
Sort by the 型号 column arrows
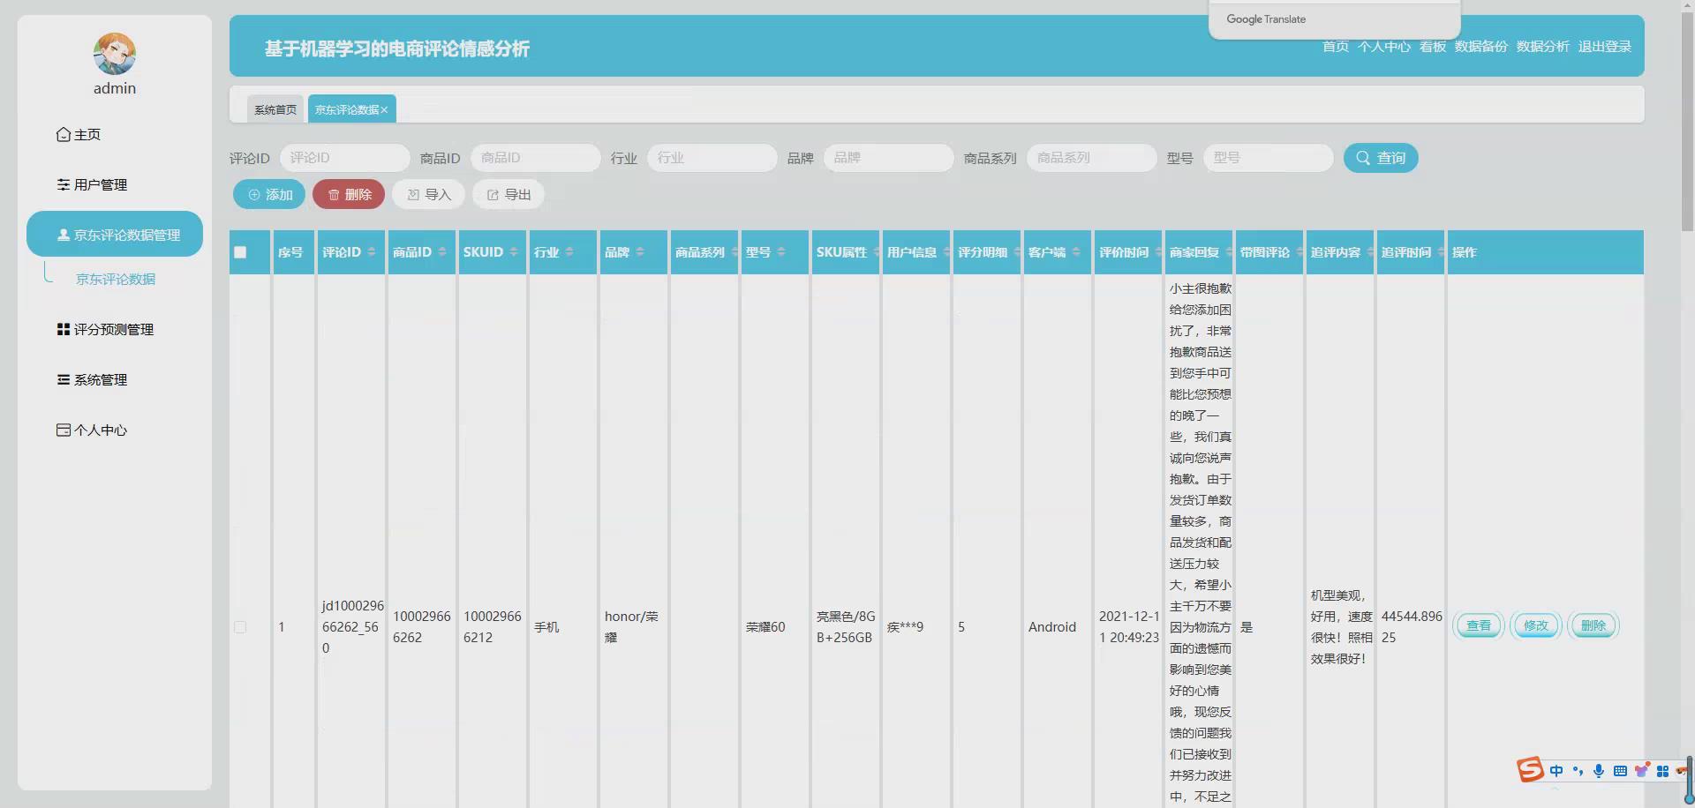pos(781,252)
